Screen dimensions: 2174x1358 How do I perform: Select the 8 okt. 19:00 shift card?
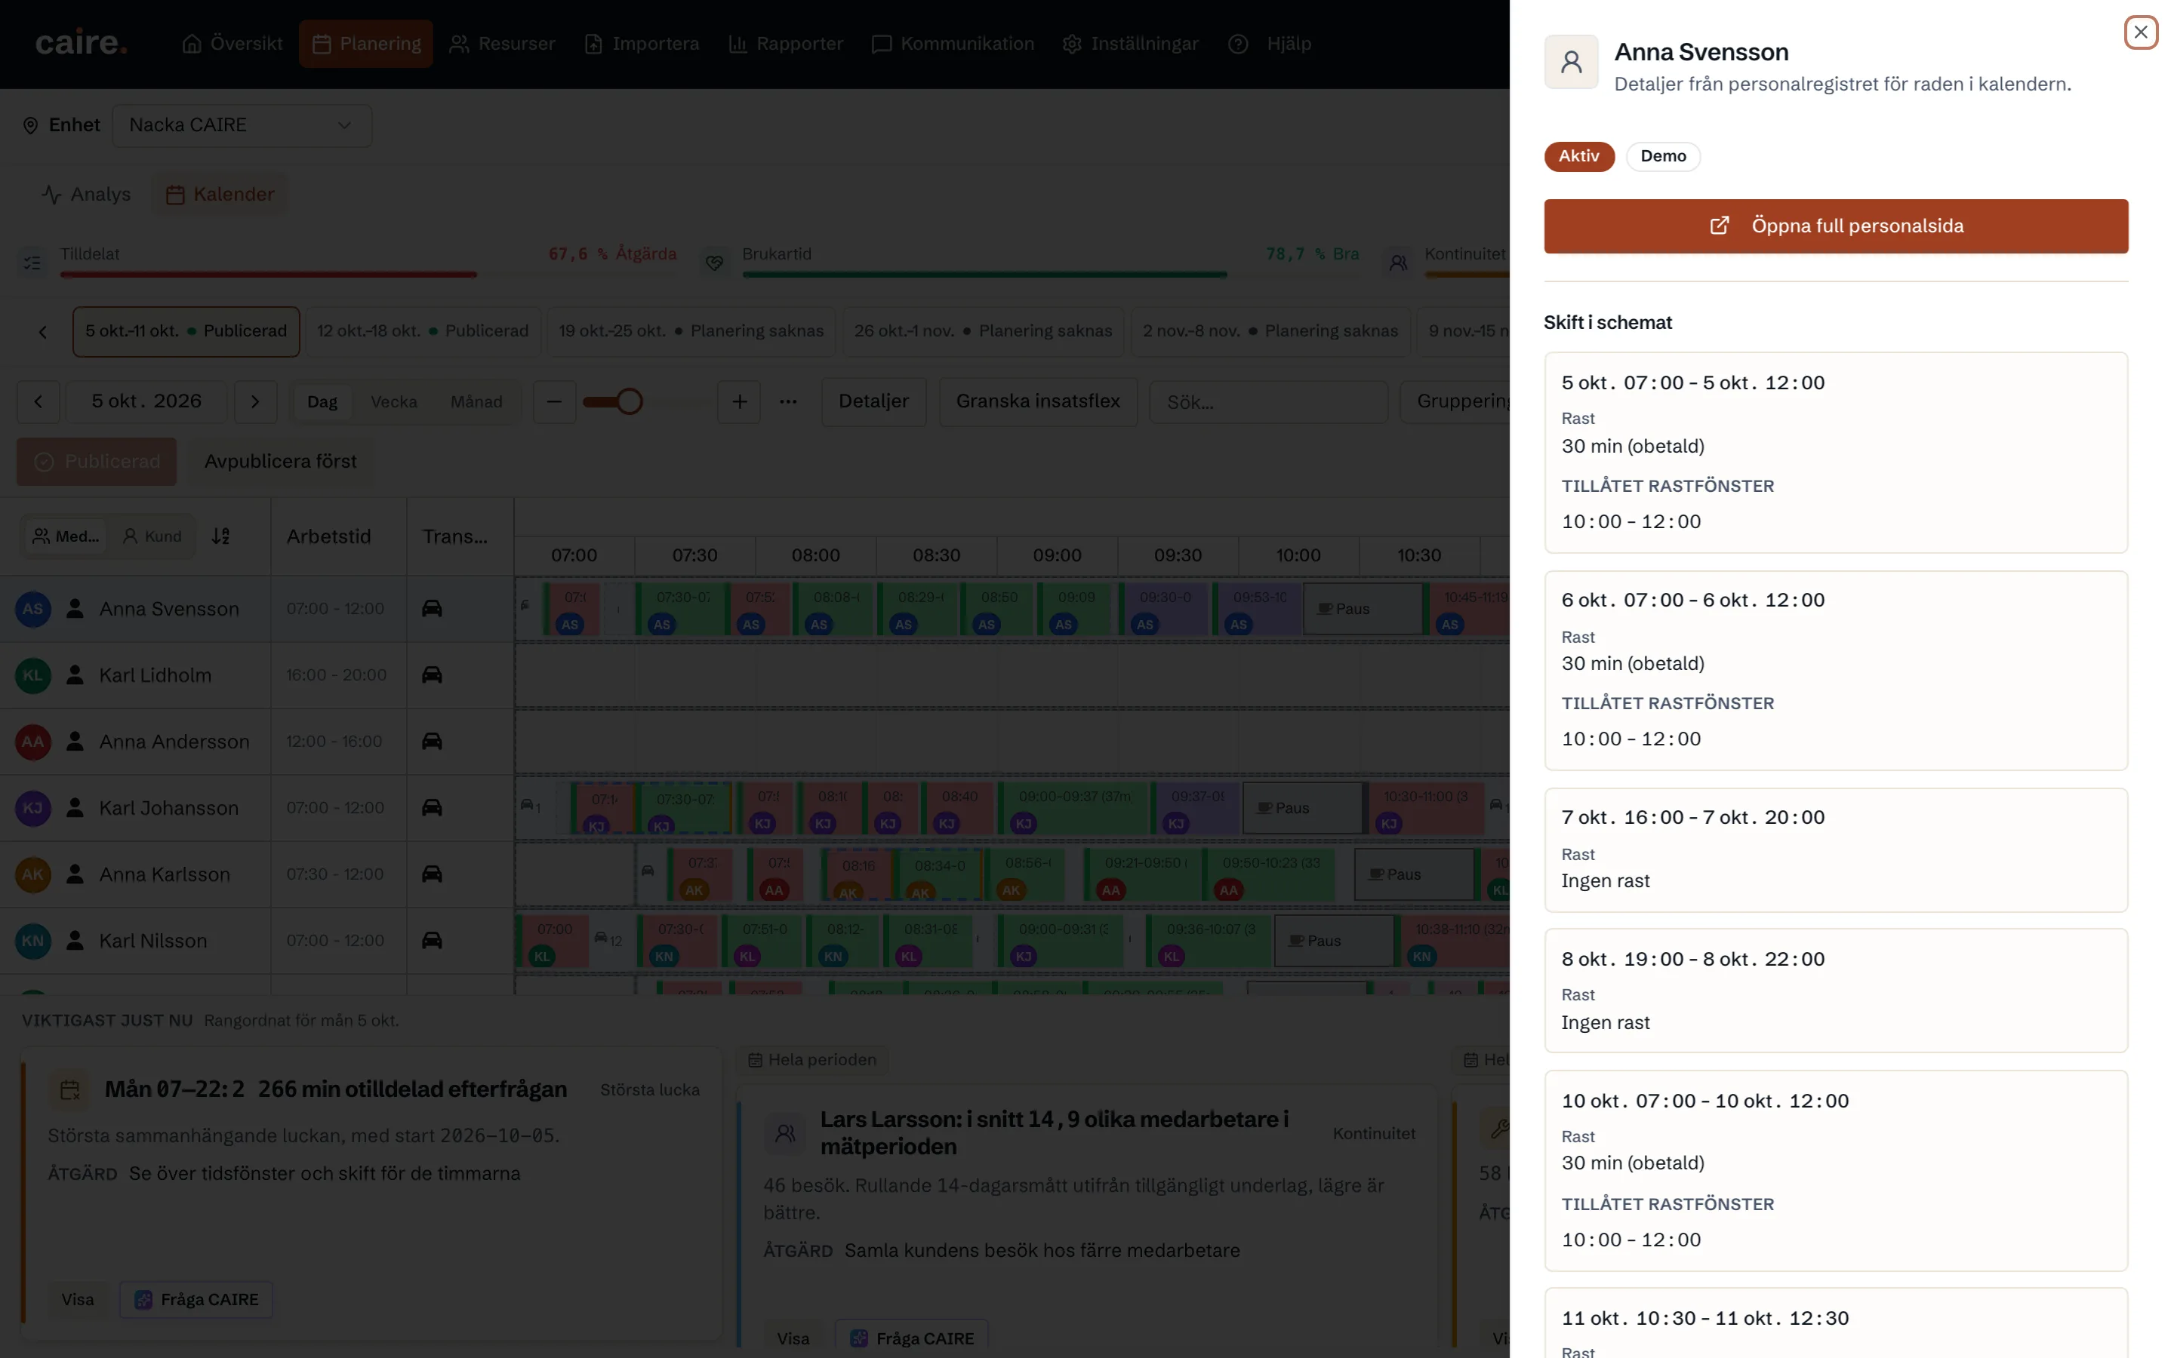pyautogui.click(x=1835, y=990)
